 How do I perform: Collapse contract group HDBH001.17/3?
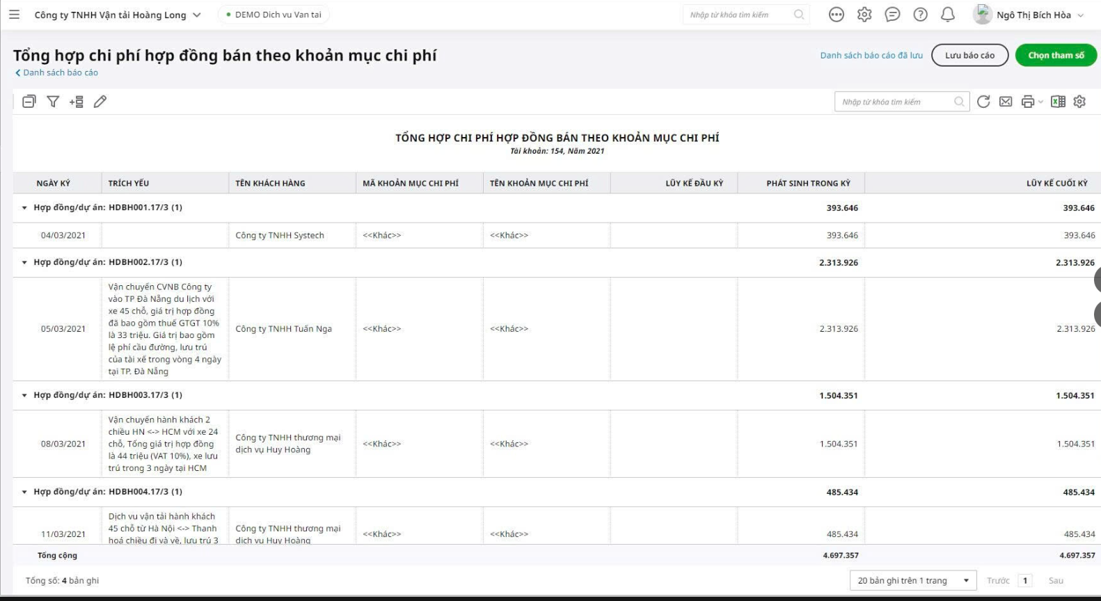coord(25,208)
